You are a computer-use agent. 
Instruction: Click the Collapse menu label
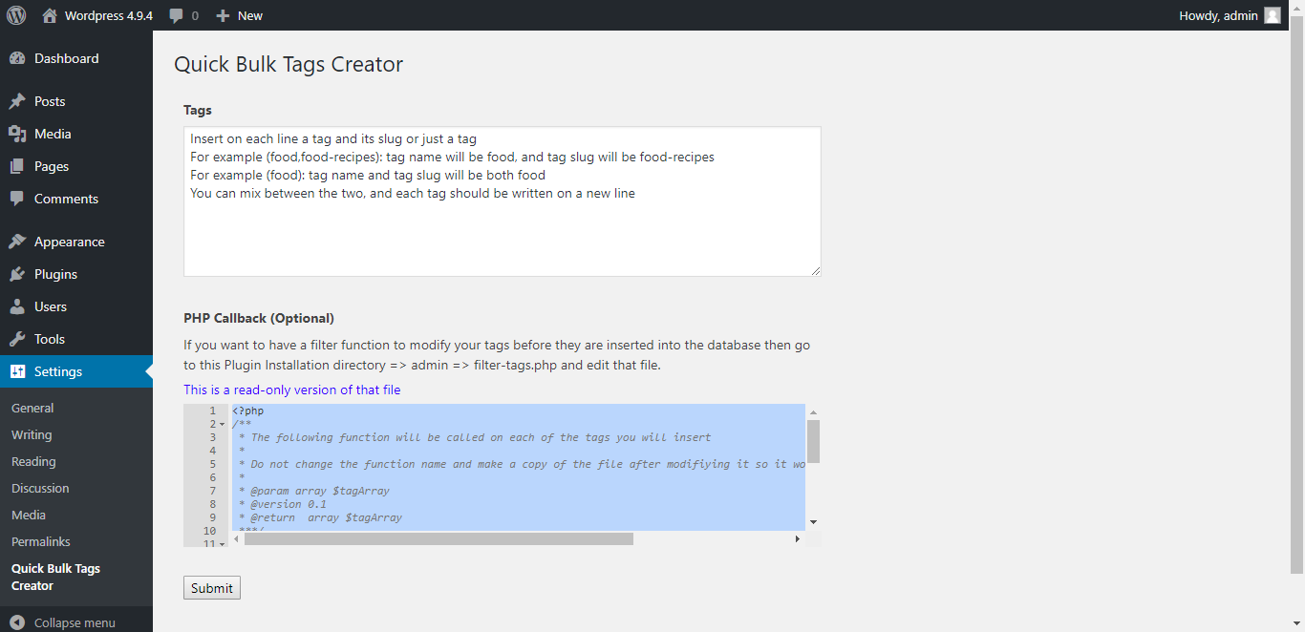coord(75,622)
